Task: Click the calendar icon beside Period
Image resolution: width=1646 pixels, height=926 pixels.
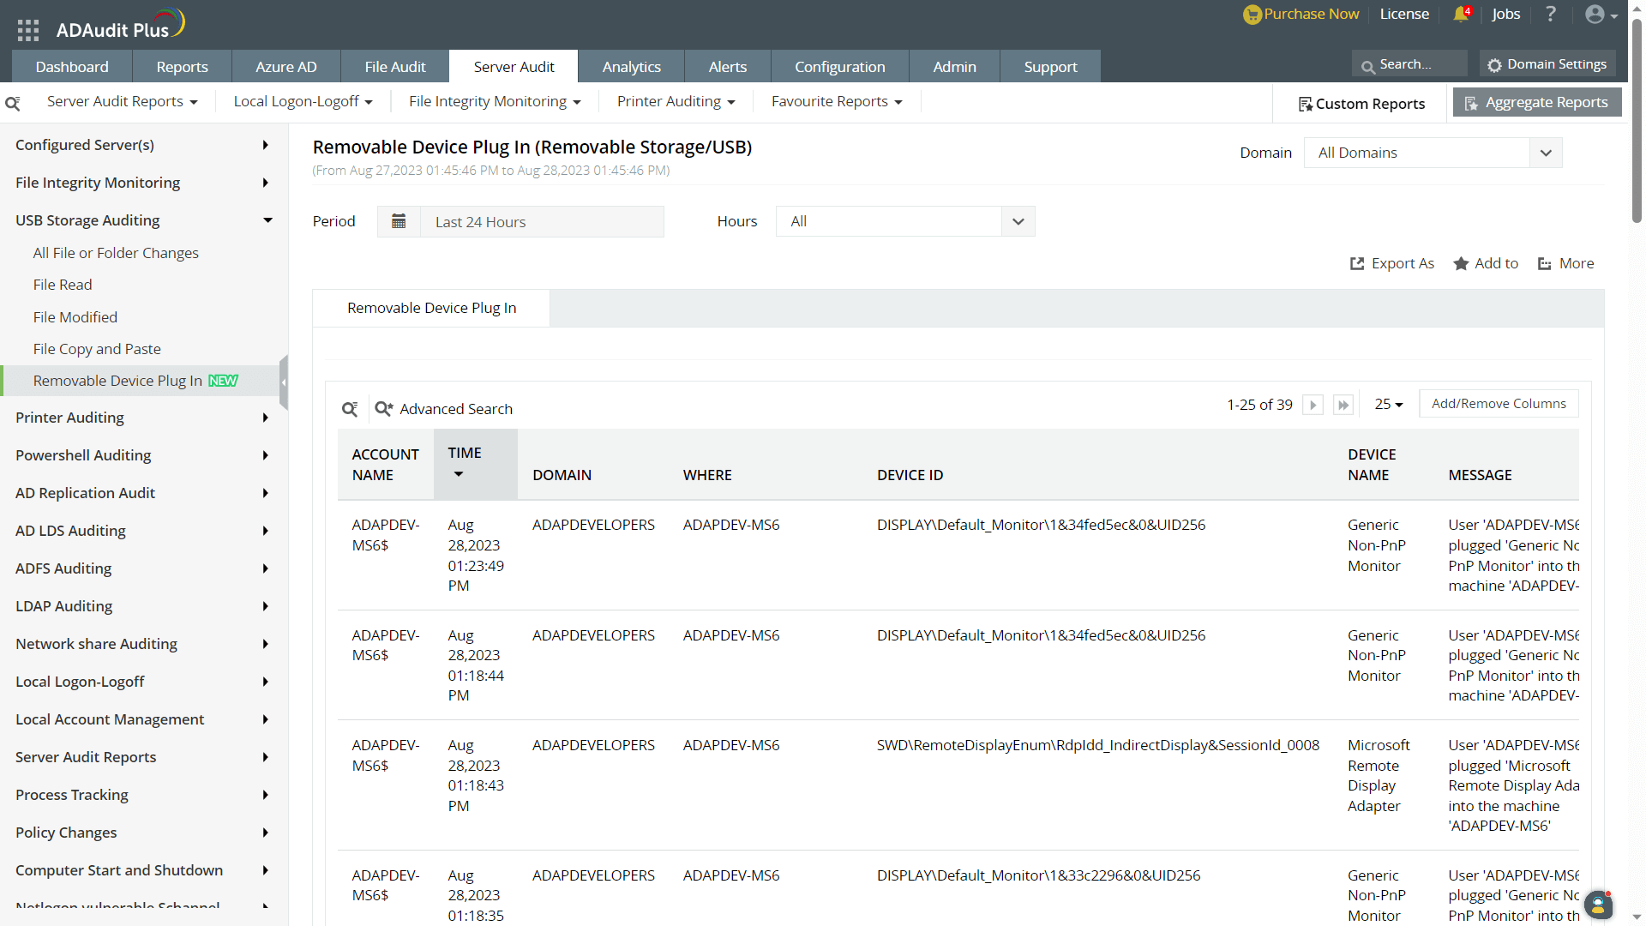Action: pyautogui.click(x=399, y=221)
